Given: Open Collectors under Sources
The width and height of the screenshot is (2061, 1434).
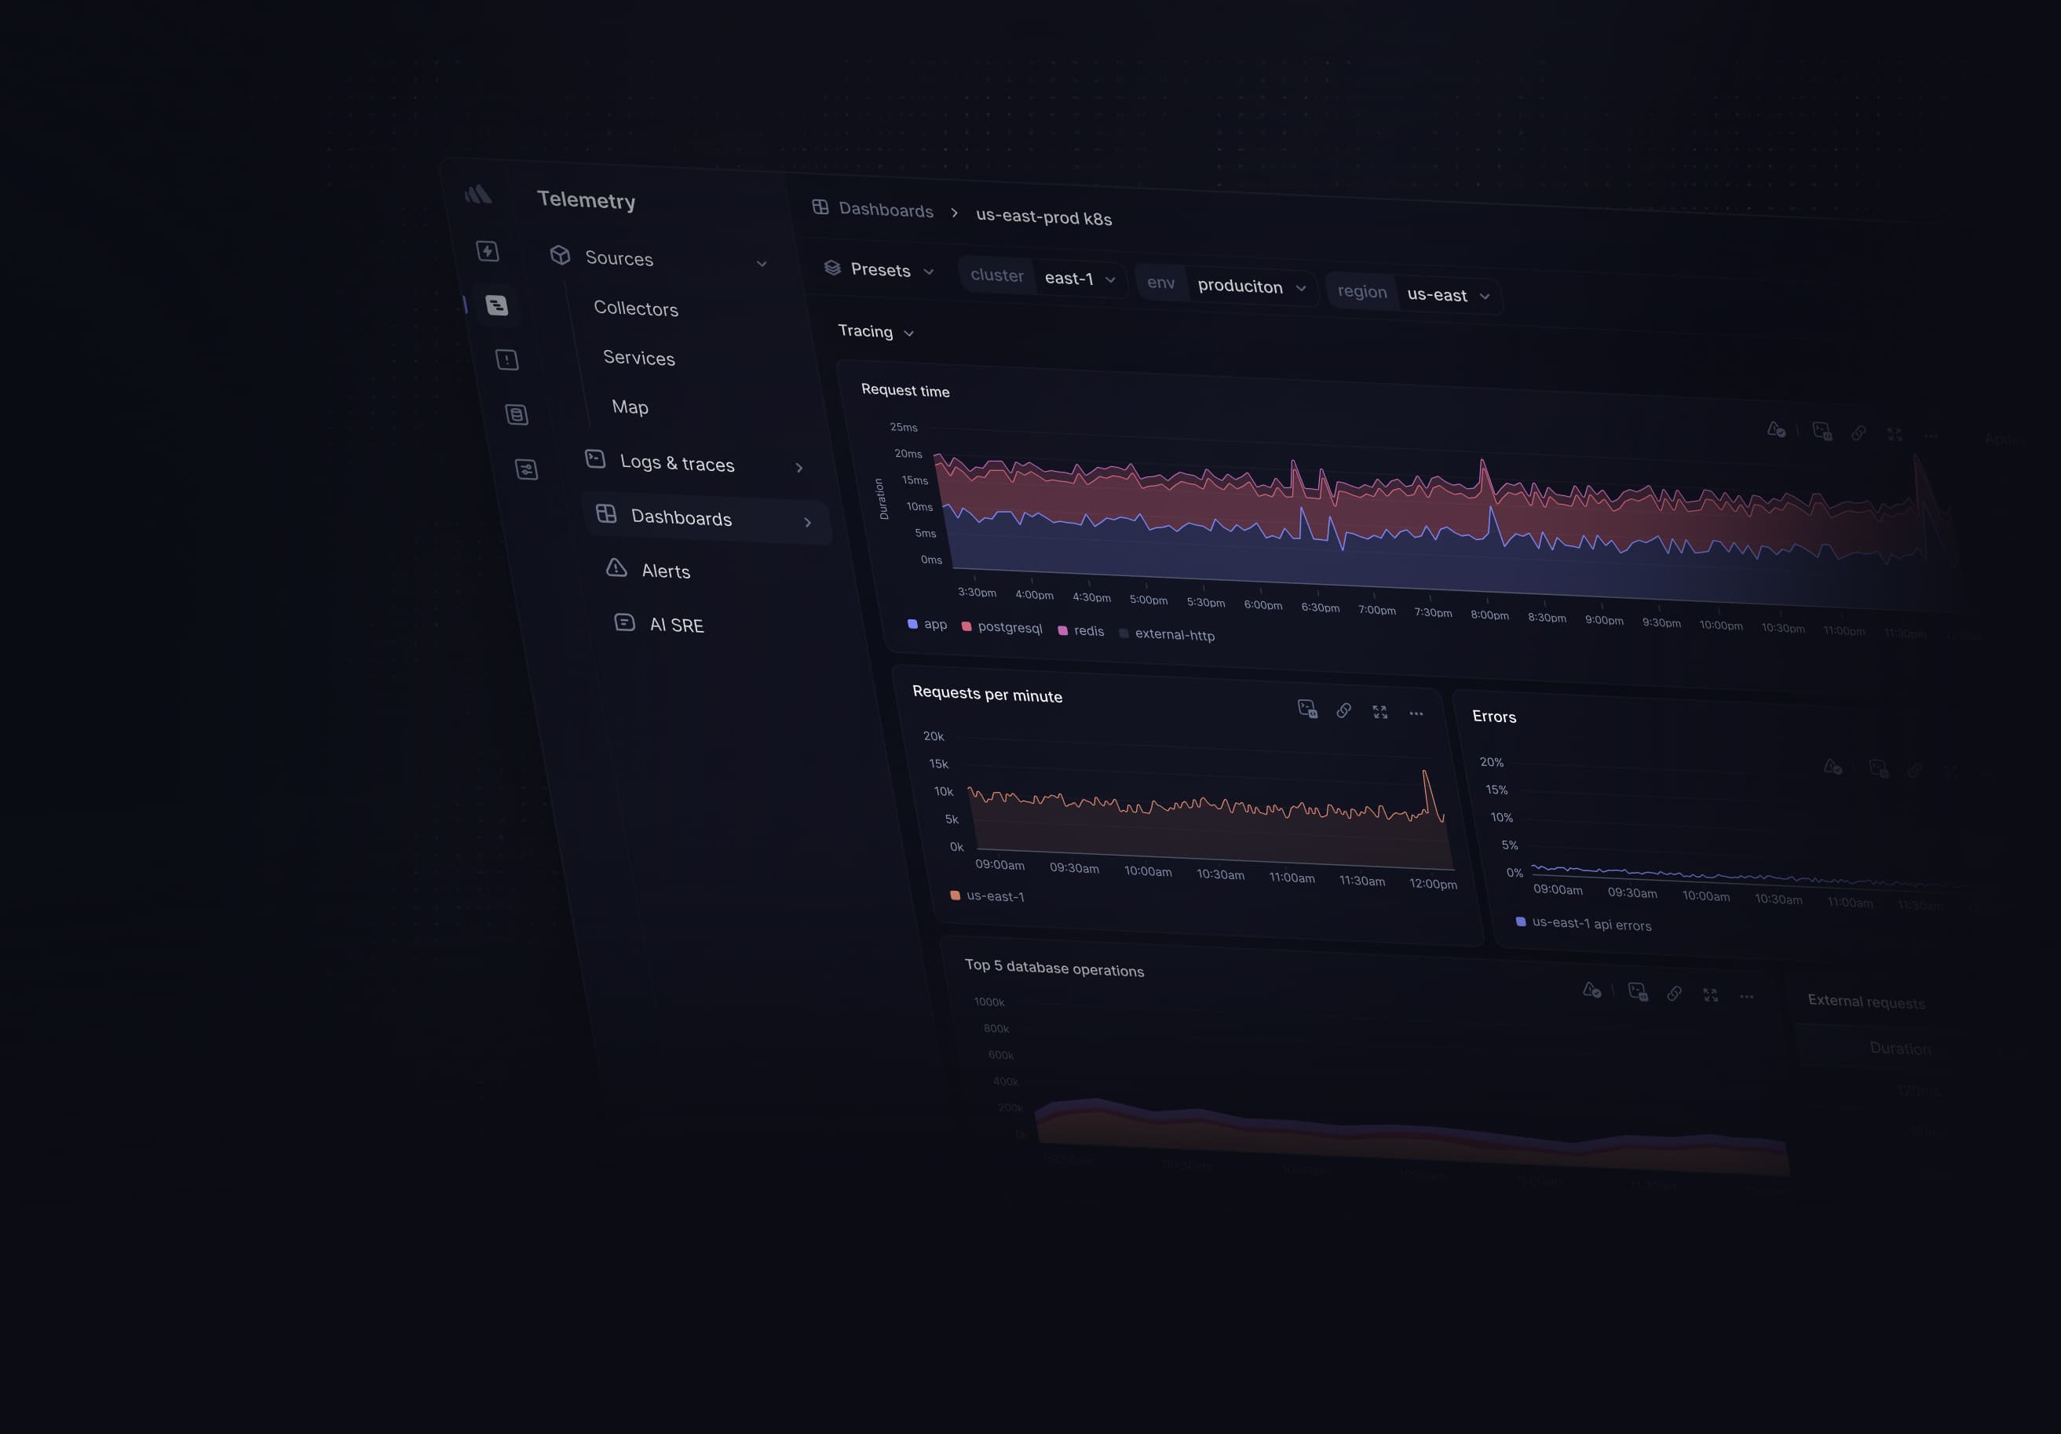Looking at the screenshot, I should click(635, 308).
